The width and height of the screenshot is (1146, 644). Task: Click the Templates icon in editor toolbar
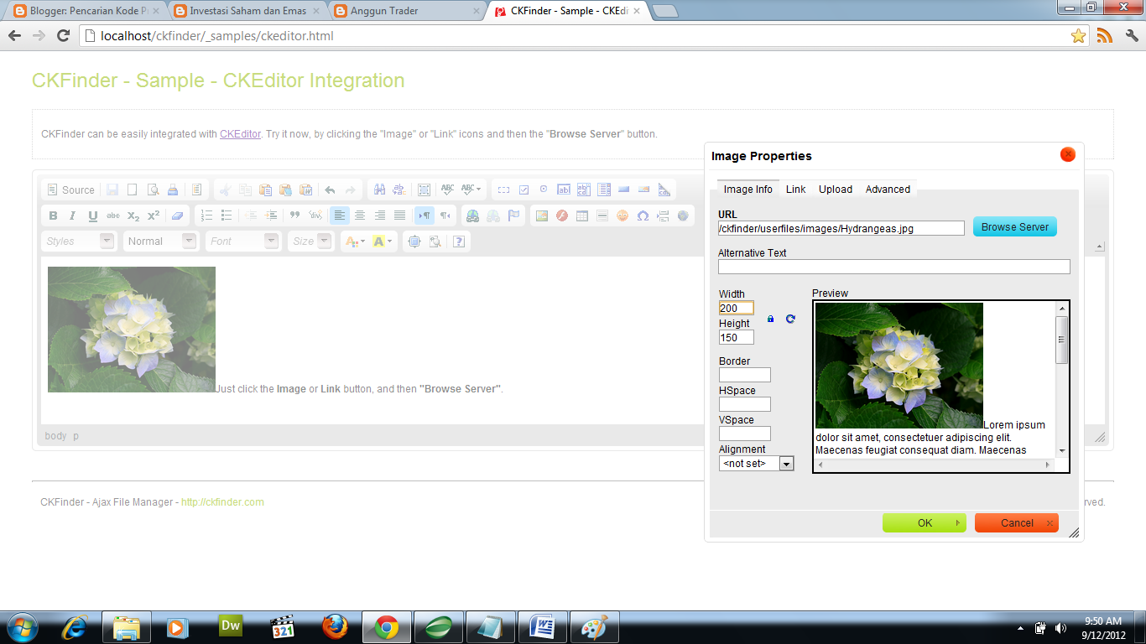[x=197, y=190]
